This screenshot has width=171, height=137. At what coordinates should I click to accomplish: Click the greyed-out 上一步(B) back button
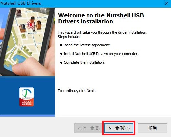point(89,128)
